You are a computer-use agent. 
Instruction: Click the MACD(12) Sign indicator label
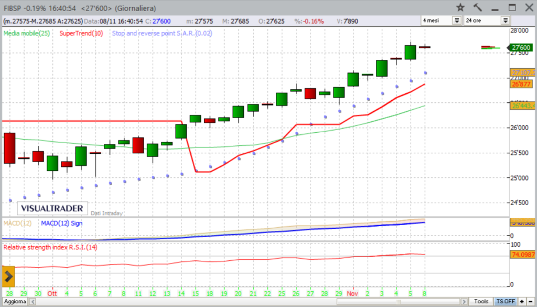pyautogui.click(x=61, y=223)
